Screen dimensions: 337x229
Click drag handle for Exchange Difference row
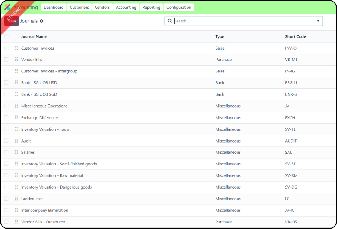[16, 118]
